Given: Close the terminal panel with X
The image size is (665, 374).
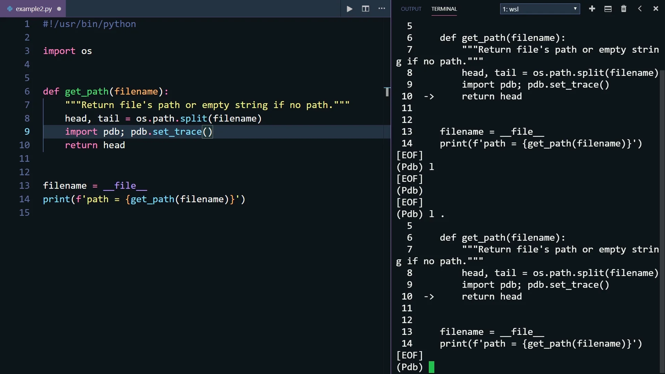Looking at the screenshot, I should (x=656, y=9).
